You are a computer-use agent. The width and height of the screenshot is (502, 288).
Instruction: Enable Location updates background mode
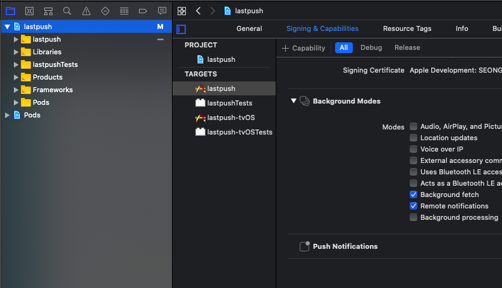[x=413, y=138]
